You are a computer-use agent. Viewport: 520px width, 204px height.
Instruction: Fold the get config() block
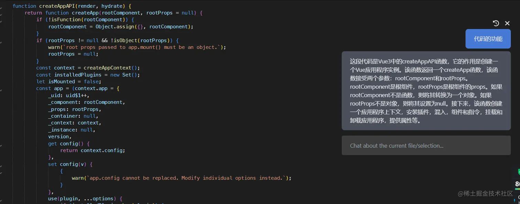[1, 145]
